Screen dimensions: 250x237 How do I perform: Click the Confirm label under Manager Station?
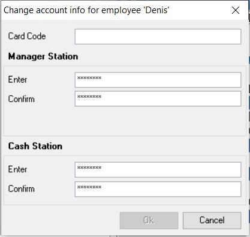click(22, 99)
